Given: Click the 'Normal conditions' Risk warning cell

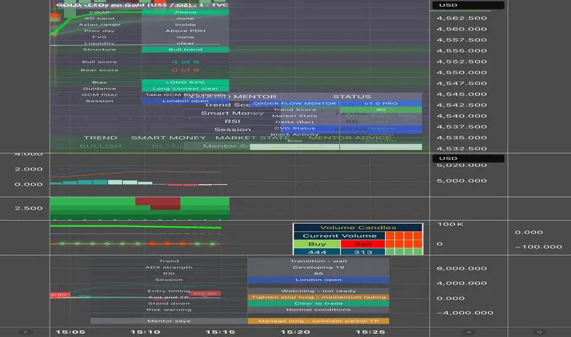Looking at the screenshot, I should pyautogui.click(x=318, y=309).
